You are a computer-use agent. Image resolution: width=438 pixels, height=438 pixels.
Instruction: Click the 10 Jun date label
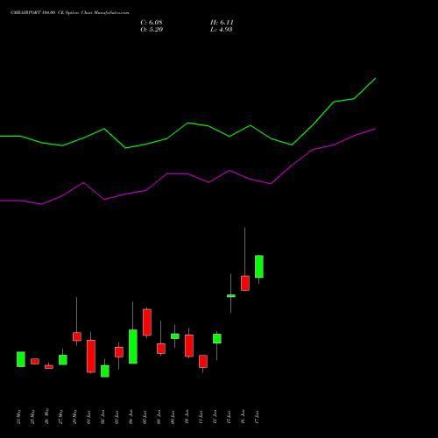tap(187, 417)
